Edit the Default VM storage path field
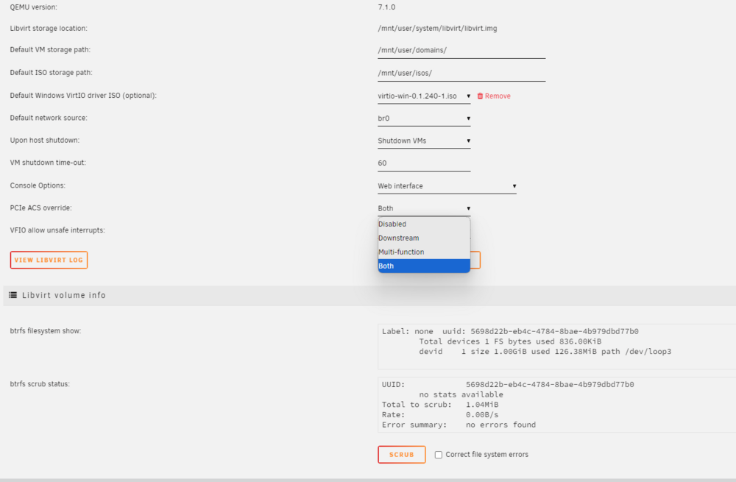This screenshot has height=482, width=736. (x=461, y=50)
